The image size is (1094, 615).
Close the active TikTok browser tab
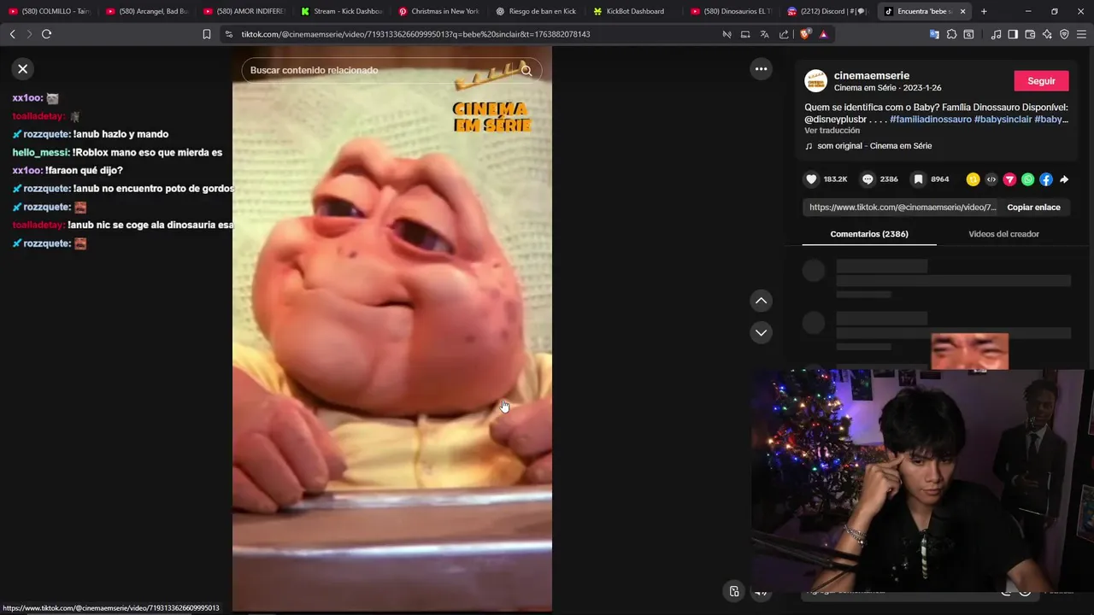pos(963,11)
